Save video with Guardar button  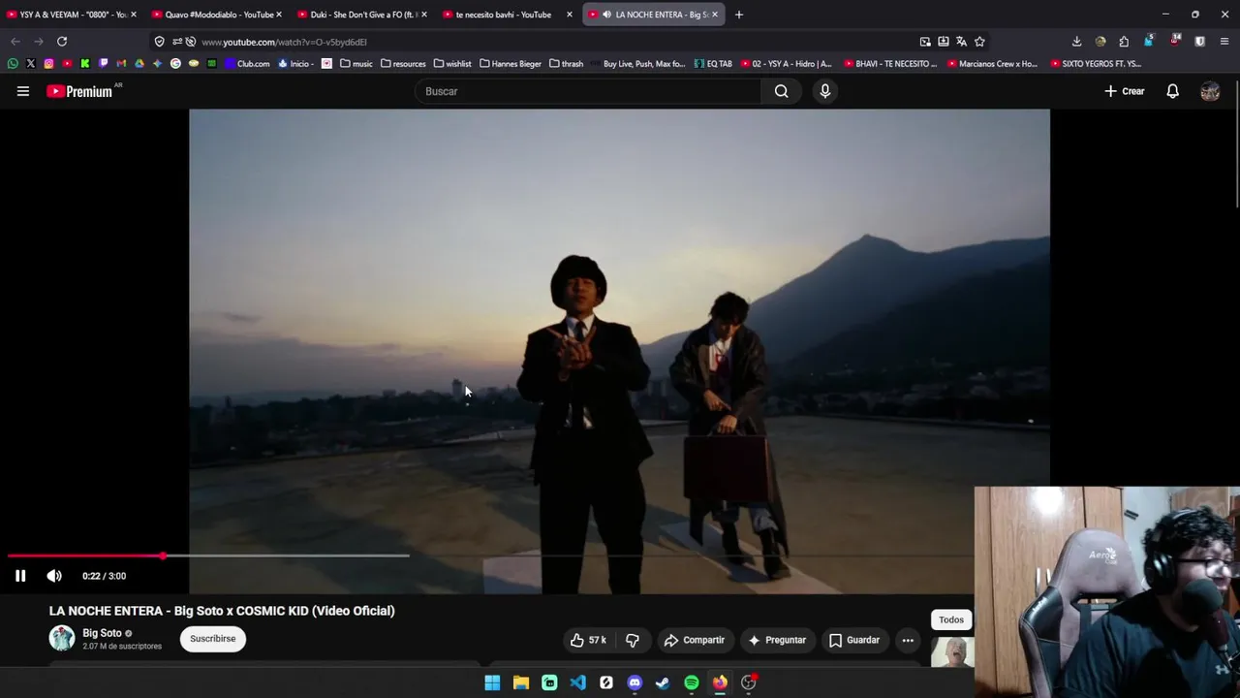[x=854, y=640]
